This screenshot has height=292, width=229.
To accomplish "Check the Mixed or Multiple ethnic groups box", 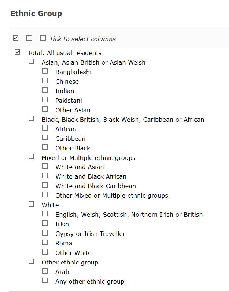I will pyautogui.click(x=31, y=157).
